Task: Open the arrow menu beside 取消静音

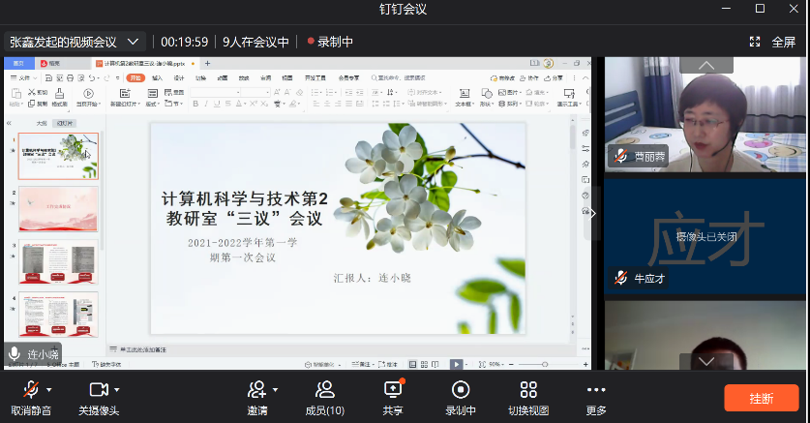Action: point(49,389)
